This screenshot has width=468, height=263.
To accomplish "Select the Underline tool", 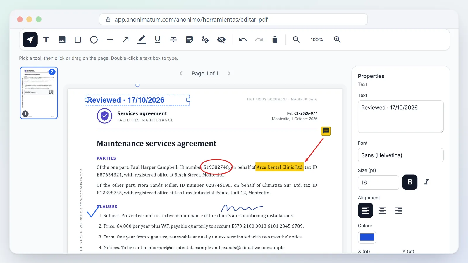I will (158, 40).
